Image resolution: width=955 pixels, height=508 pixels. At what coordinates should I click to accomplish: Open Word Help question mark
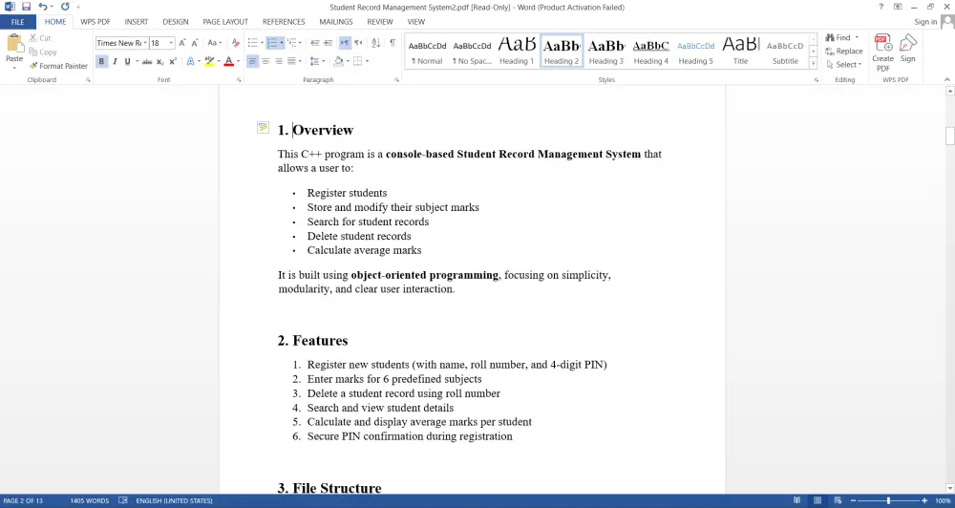coord(881,7)
